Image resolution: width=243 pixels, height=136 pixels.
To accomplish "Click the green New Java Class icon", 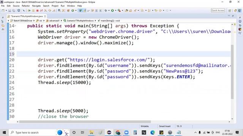I will 73,11.
